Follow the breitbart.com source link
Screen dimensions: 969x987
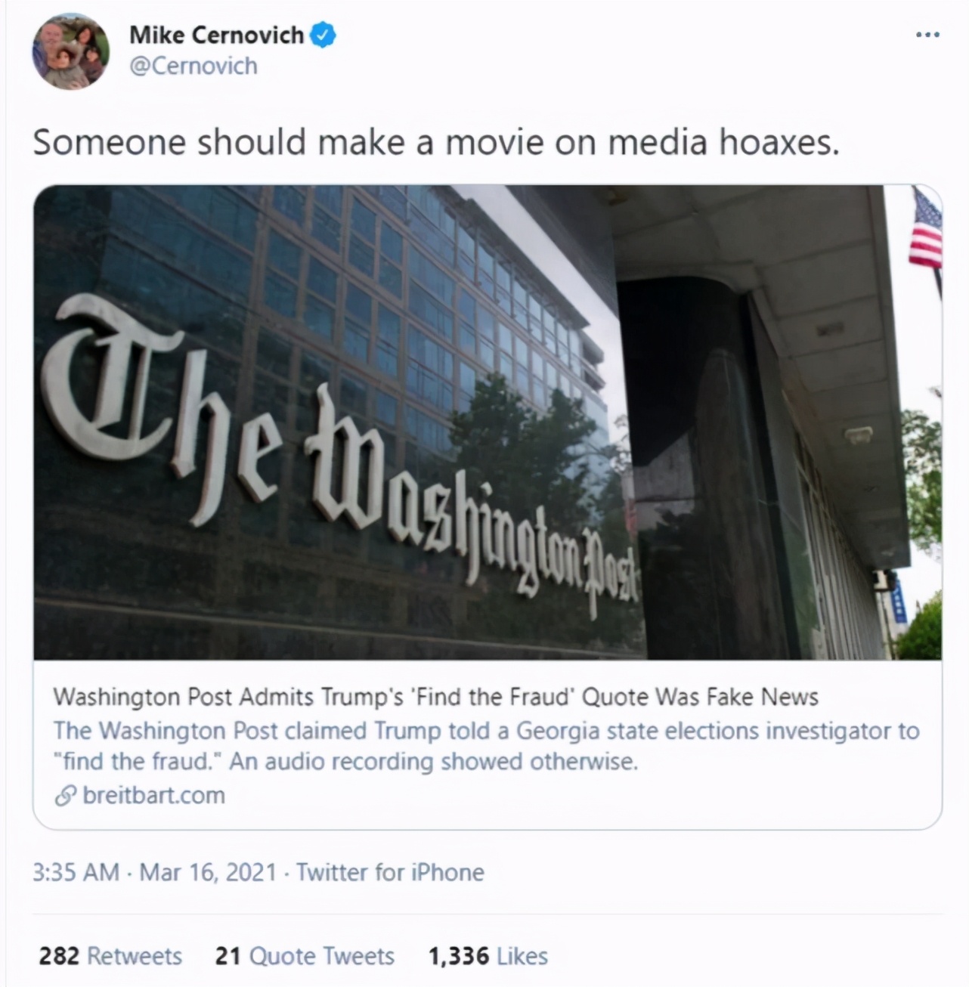pos(153,795)
